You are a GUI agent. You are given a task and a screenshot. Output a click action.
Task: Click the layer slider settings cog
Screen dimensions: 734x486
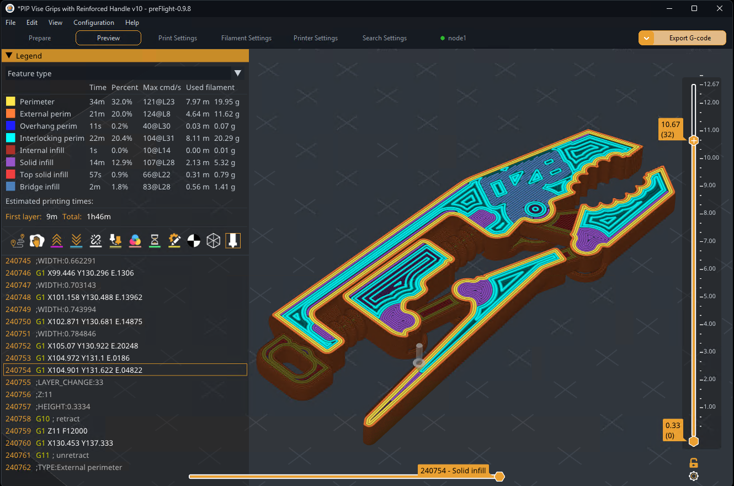click(694, 476)
